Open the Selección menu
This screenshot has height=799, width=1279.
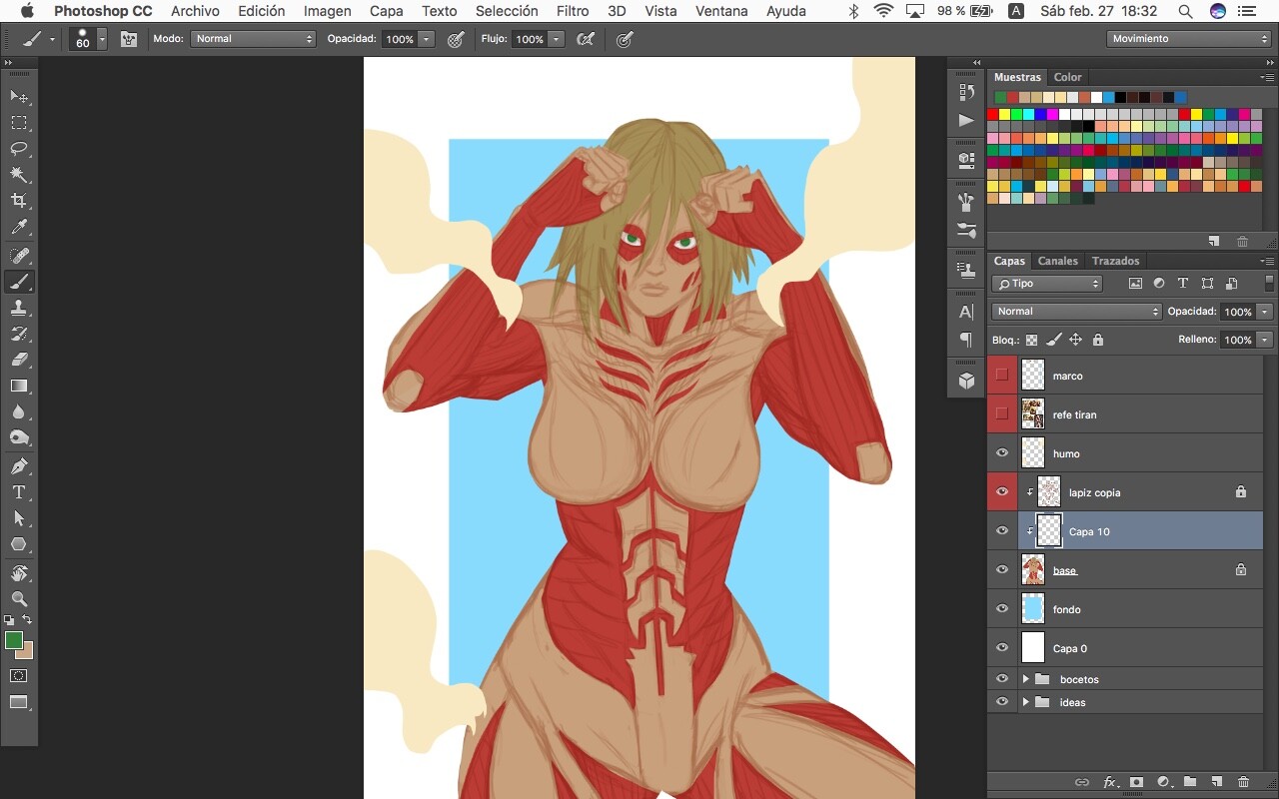pyautogui.click(x=507, y=11)
